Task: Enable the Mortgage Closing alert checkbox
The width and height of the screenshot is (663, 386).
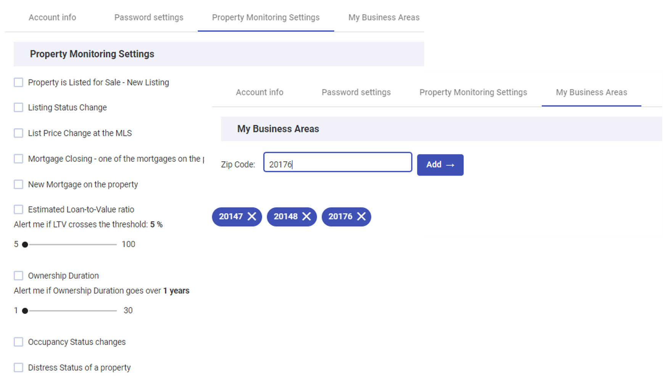Action: (18, 159)
